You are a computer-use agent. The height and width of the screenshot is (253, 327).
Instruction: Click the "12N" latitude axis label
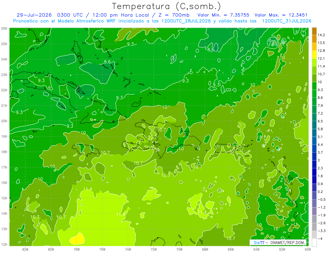click(x=4, y=244)
